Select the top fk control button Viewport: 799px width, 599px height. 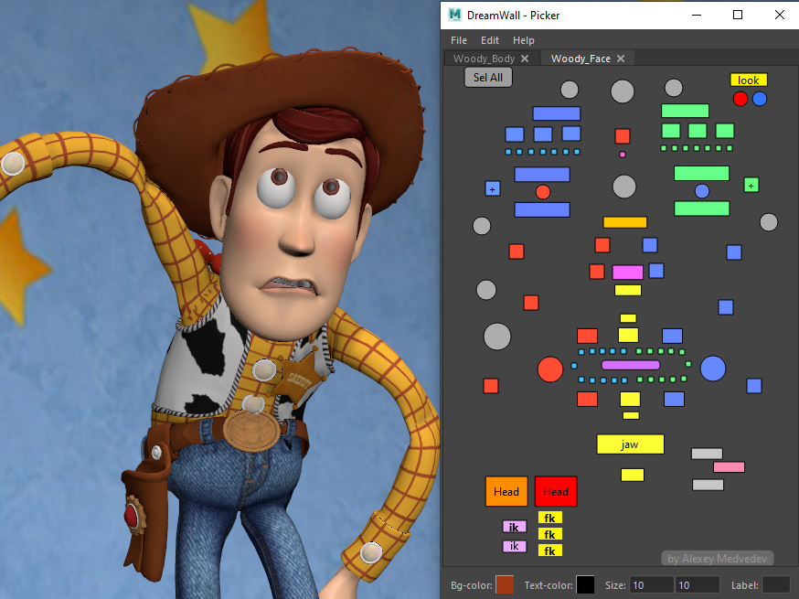549,518
